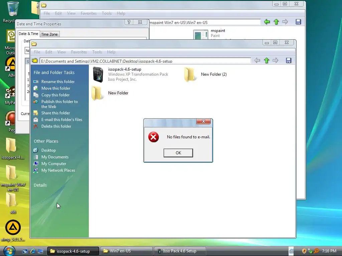Open File menu in issopack window
Screen dimensions: 342x256
pos(37,52)
